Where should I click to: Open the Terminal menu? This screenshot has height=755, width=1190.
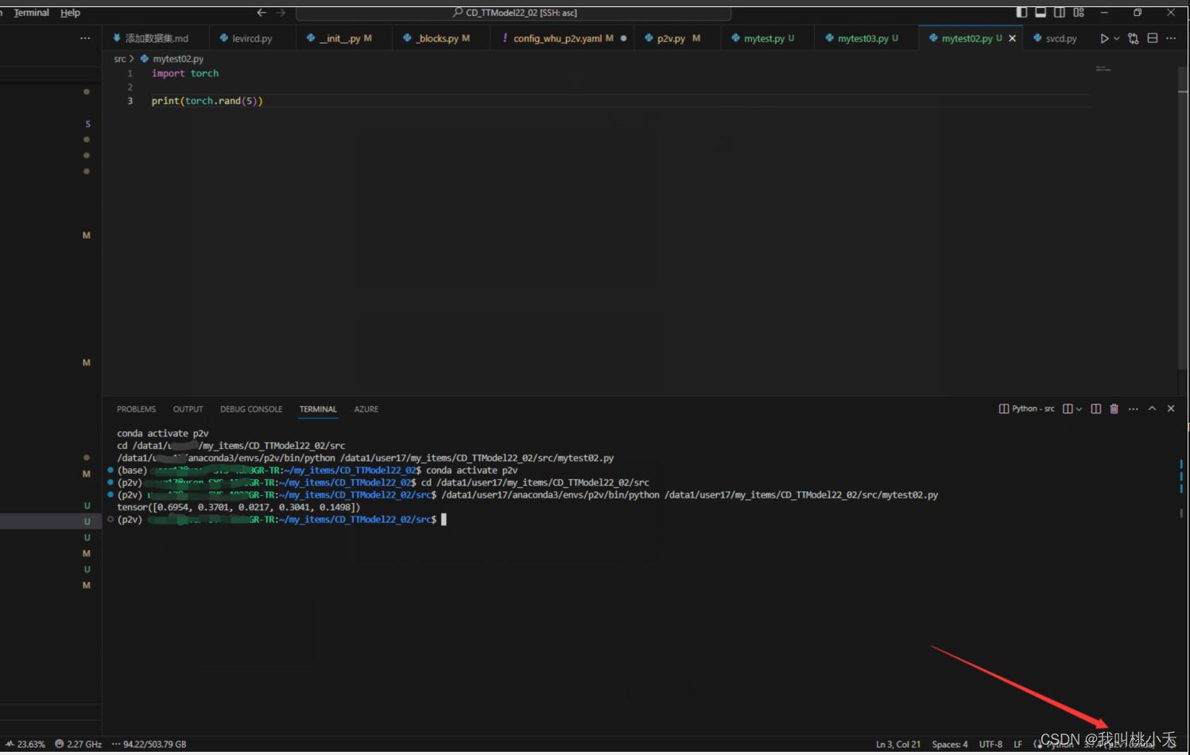[32, 13]
